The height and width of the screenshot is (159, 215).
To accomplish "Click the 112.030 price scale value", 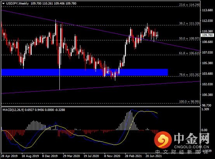I will coord(208,21).
